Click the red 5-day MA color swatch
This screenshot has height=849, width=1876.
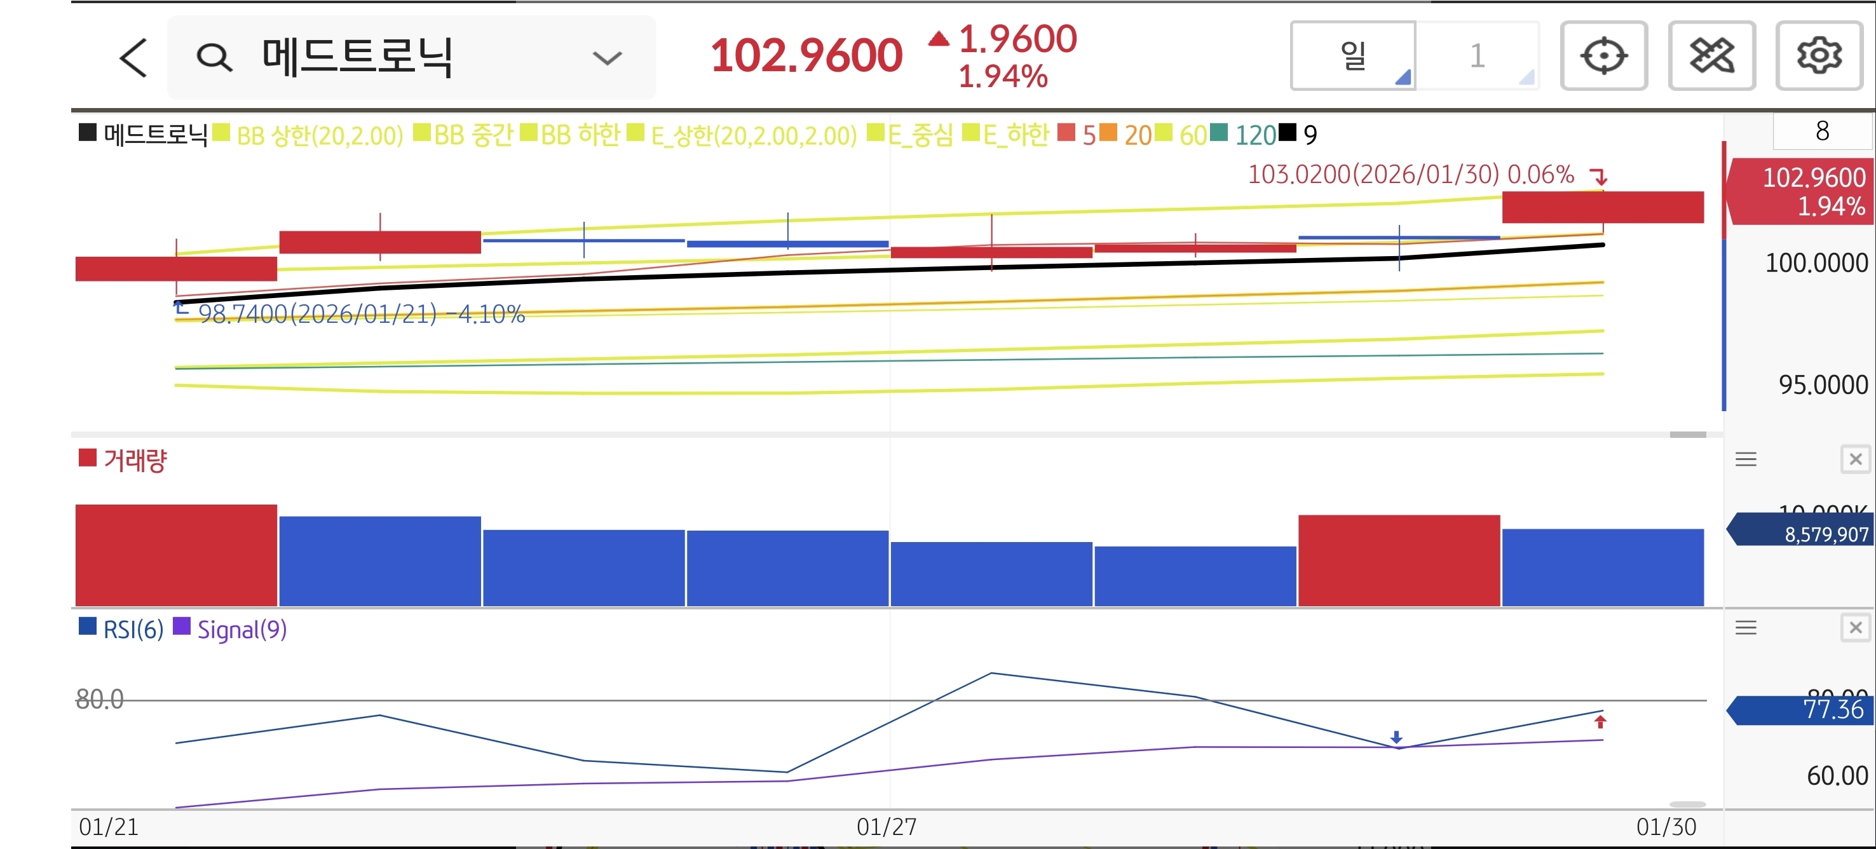click(x=1066, y=133)
